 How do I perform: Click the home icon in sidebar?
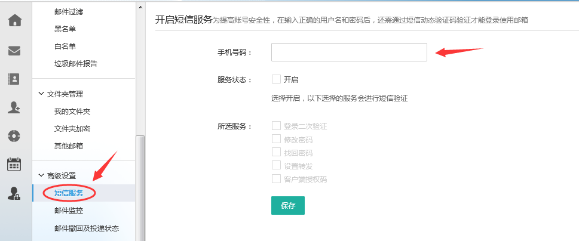tap(14, 20)
